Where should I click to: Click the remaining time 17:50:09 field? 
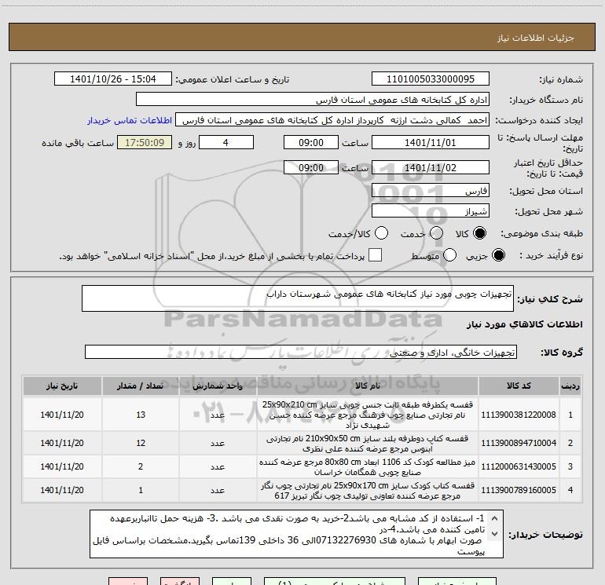(x=145, y=142)
